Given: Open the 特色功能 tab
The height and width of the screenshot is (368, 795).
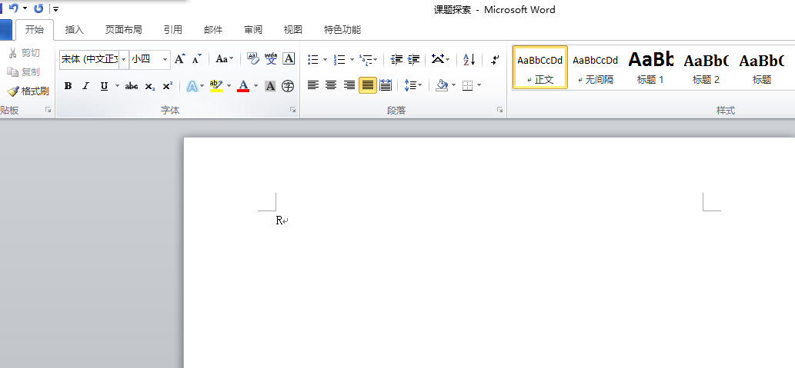Looking at the screenshot, I should coord(342,30).
